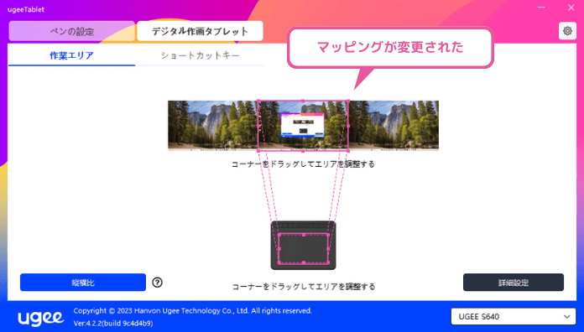Open the settings gear icon
The height and width of the screenshot is (332, 584).
(x=567, y=31)
